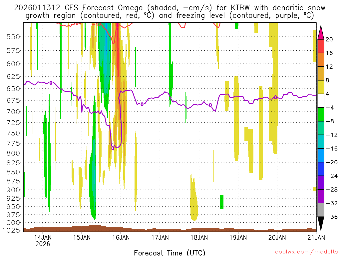Click the pink upward arrow atop colorbar
Screen dimensions: 341x256
pos(321,33)
